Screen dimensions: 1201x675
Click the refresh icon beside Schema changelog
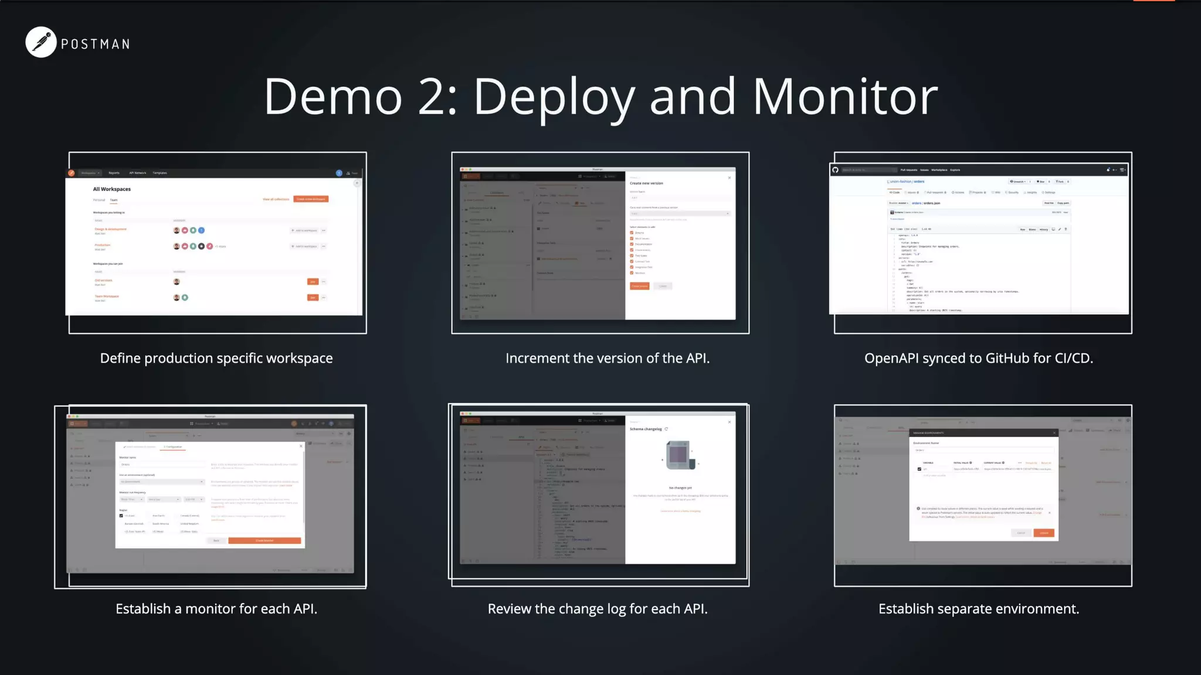click(666, 429)
